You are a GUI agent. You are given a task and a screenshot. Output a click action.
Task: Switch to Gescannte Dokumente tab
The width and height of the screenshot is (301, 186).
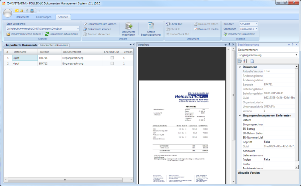[x=54, y=45]
